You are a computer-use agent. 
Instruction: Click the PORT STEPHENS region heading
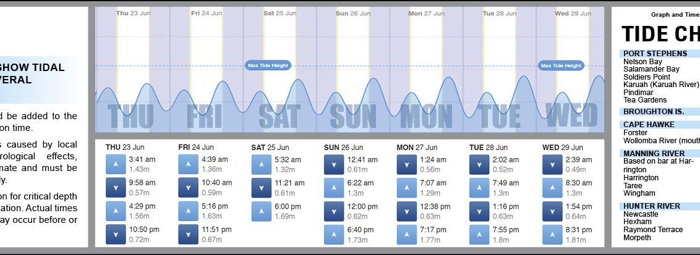[x=655, y=54]
